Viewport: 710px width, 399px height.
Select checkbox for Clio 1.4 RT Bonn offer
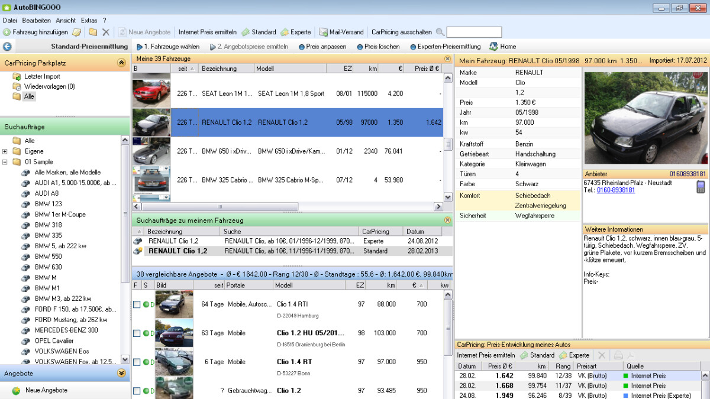click(137, 362)
